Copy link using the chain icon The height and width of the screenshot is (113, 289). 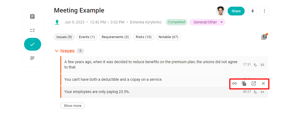coord(234,84)
